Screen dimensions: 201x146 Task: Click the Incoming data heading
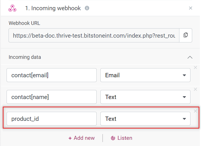click(x=25, y=57)
